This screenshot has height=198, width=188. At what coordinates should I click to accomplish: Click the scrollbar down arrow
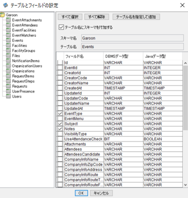(x=186, y=185)
